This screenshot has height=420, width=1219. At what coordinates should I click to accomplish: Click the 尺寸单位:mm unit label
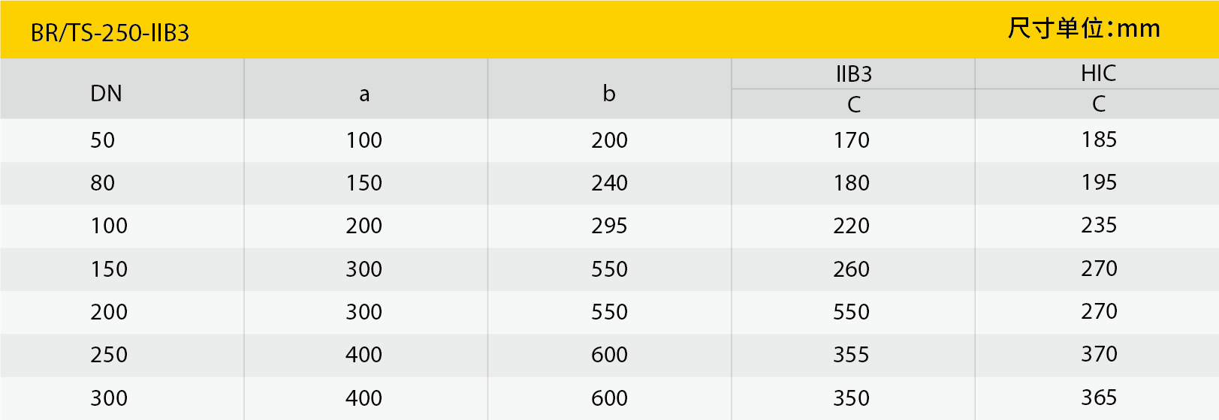click(1084, 28)
